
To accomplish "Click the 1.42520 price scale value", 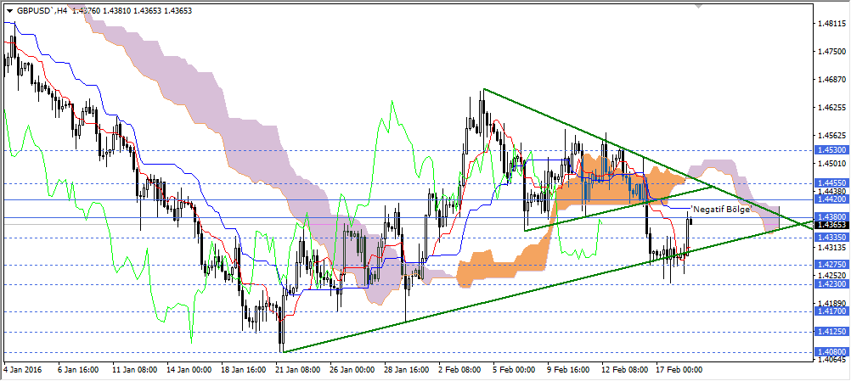I will coord(831,275).
